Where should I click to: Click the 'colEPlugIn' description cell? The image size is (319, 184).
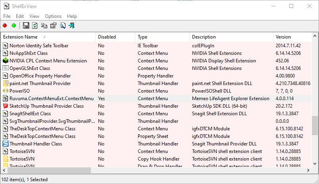click(203, 46)
